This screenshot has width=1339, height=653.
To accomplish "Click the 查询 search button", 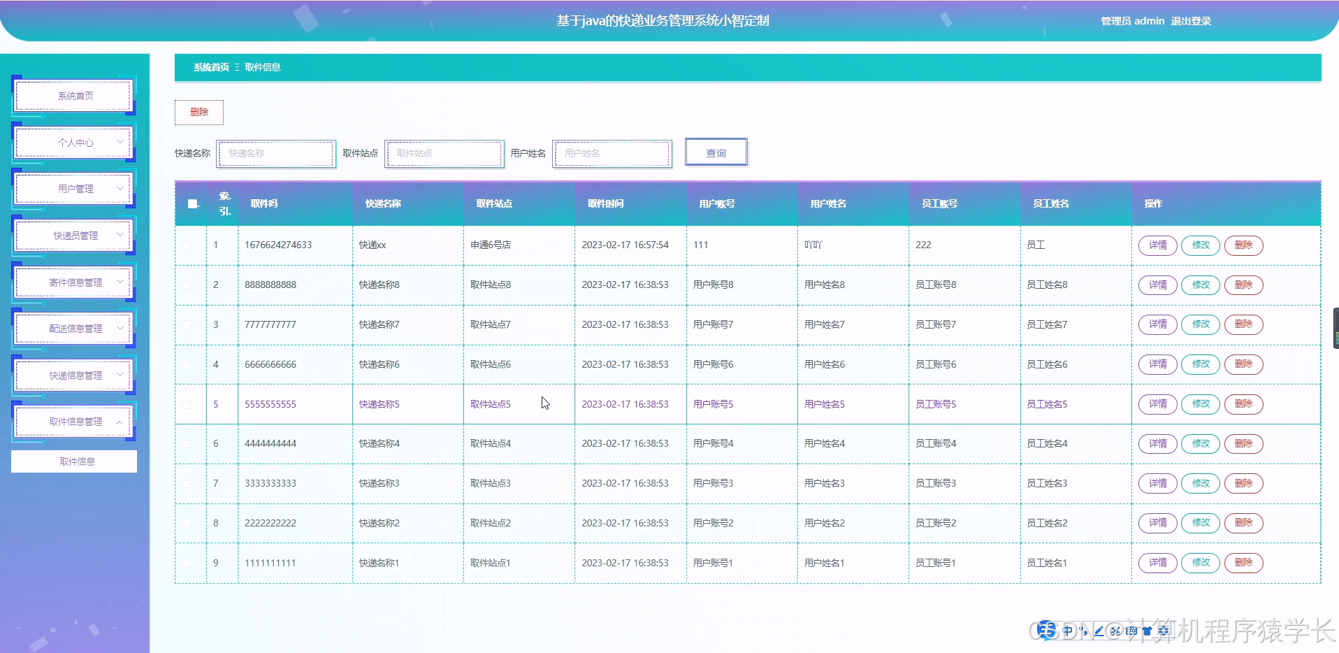I will tap(716, 152).
